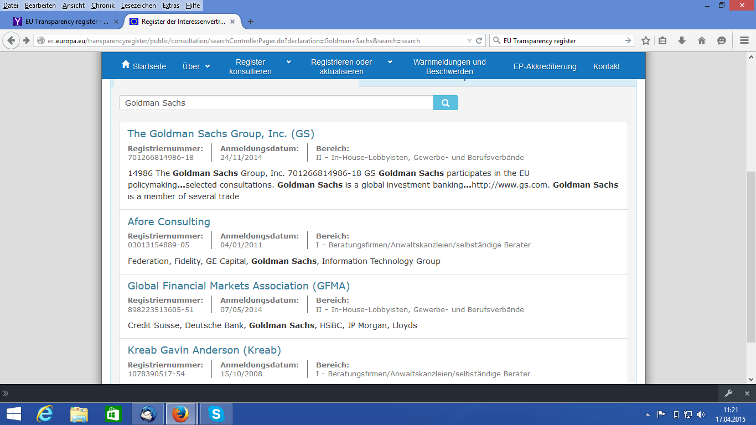Open search engine dropdown magnifier
This screenshot has width=756, height=425.
496,40
